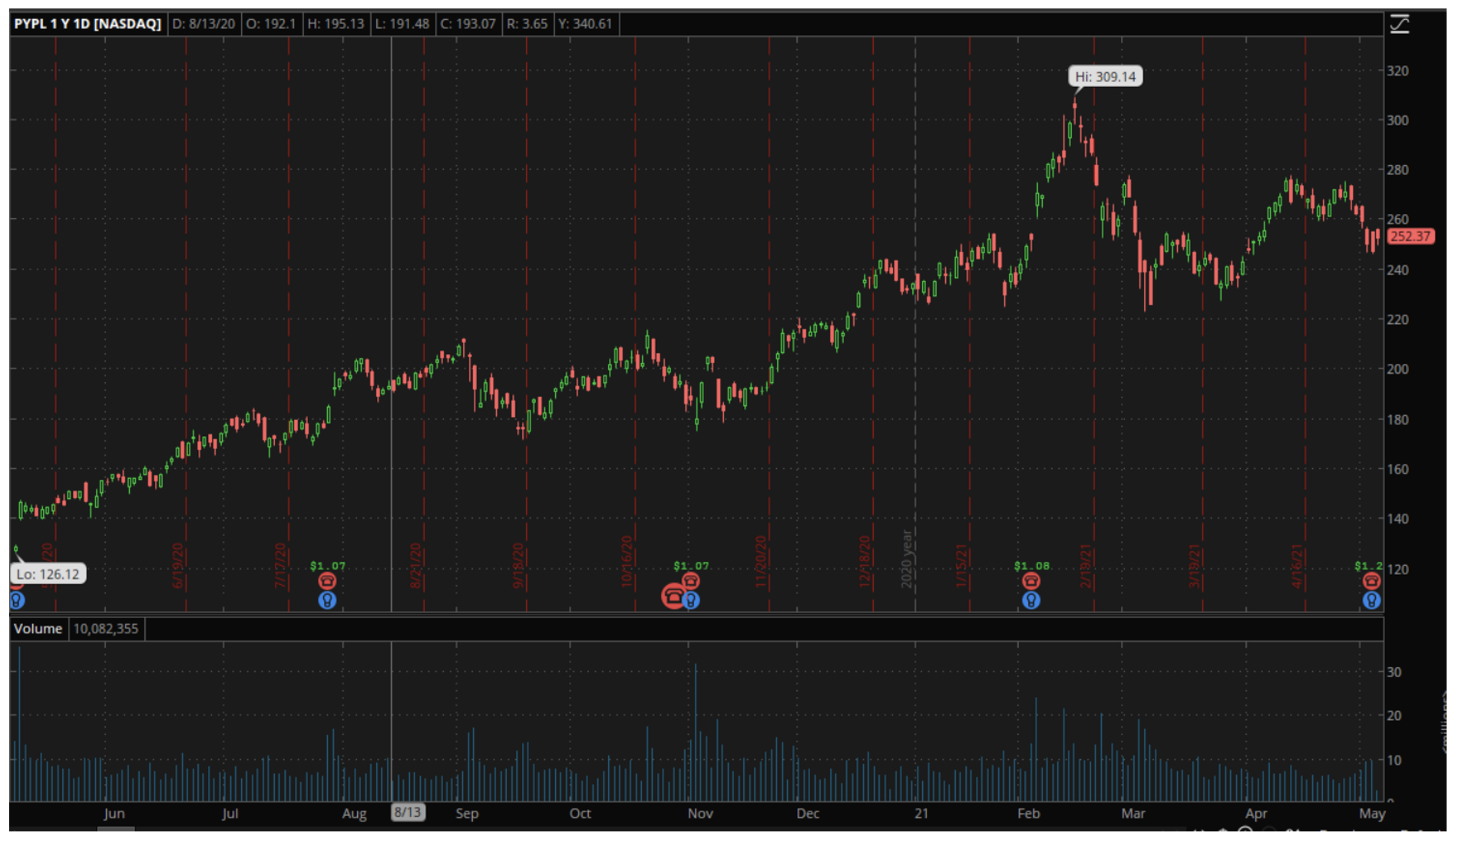Click the $1.07 earnings estimate near November
This screenshot has width=1465, height=846.
coord(691,566)
